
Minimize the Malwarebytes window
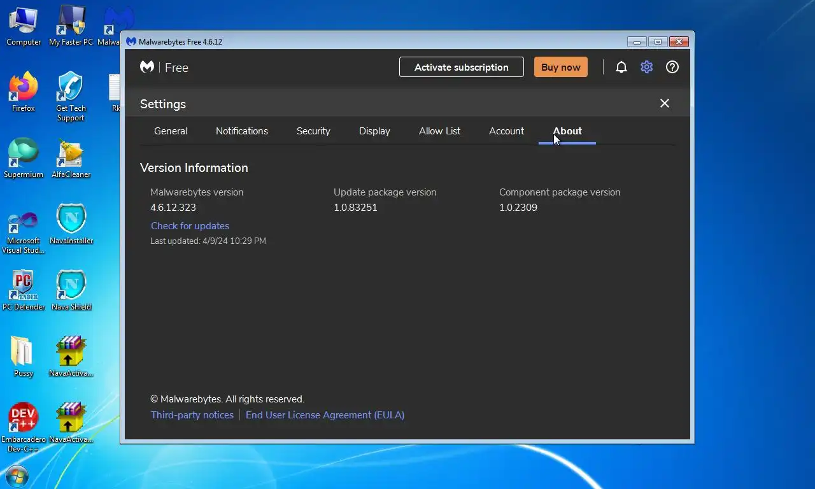tap(637, 42)
